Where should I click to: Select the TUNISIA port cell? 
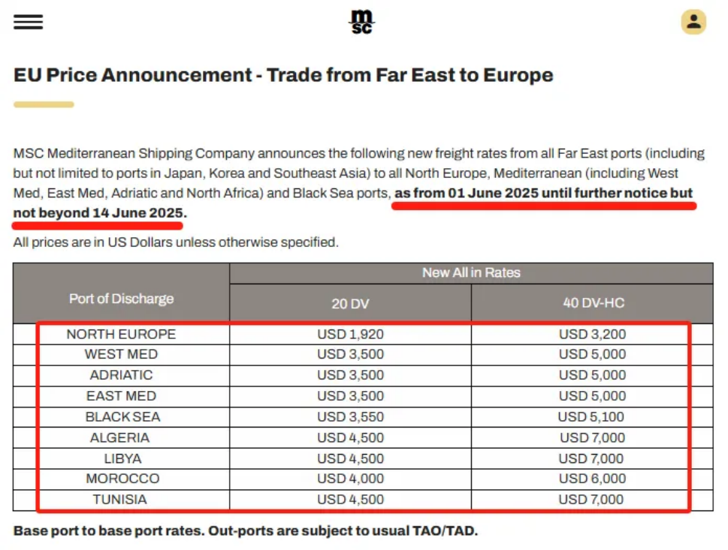click(120, 500)
